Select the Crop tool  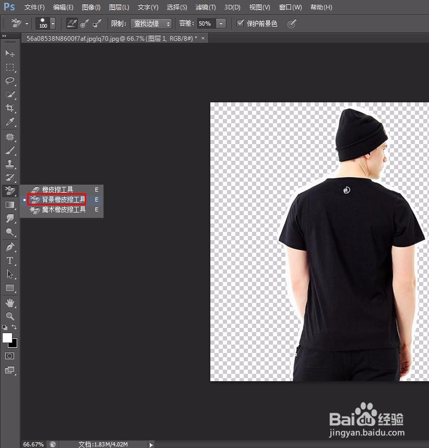click(10, 108)
